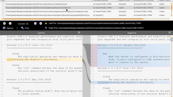Click revision cell br:/main/FixBL174#2
The image size is (173, 97).
[x=143, y=12]
